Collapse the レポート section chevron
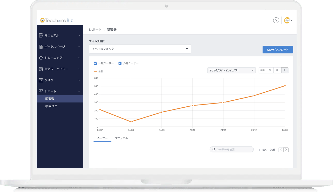Screen dimensions: 333x192 79,91
